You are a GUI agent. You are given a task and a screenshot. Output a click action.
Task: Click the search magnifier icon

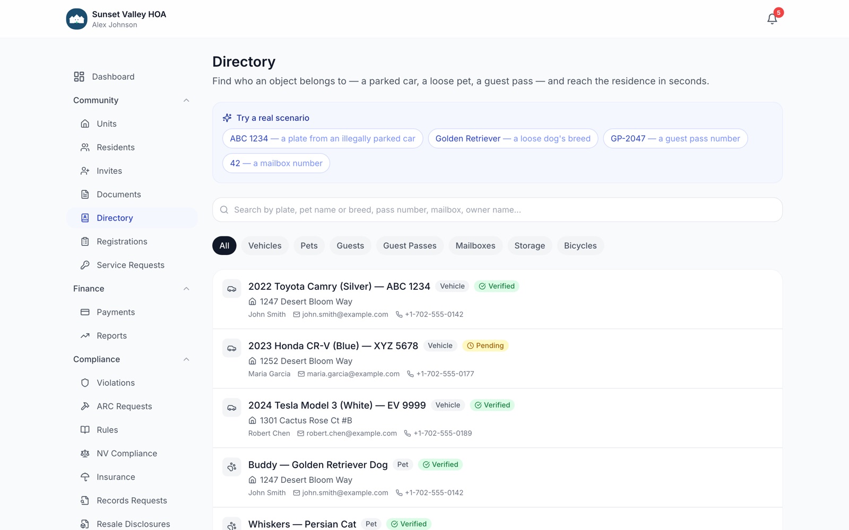click(x=224, y=210)
